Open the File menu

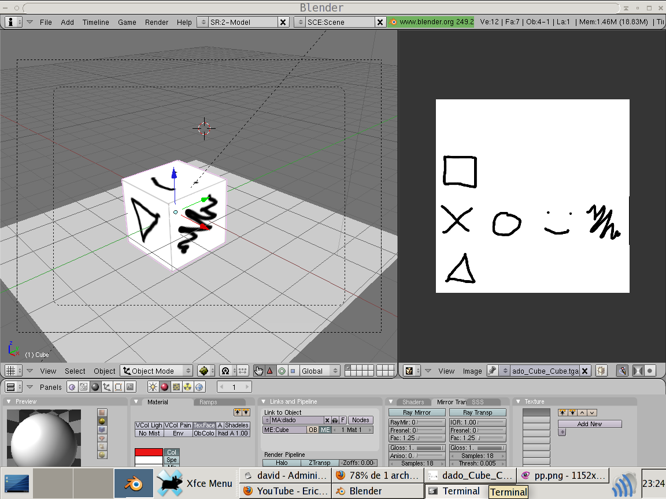pyautogui.click(x=46, y=22)
